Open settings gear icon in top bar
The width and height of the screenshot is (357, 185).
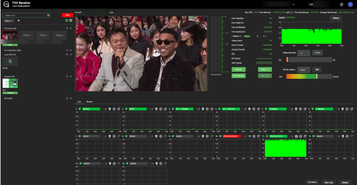[341, 4]
